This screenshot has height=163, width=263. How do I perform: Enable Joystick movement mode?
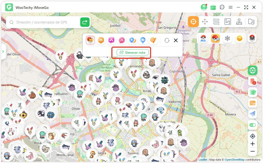coord(239,22)
